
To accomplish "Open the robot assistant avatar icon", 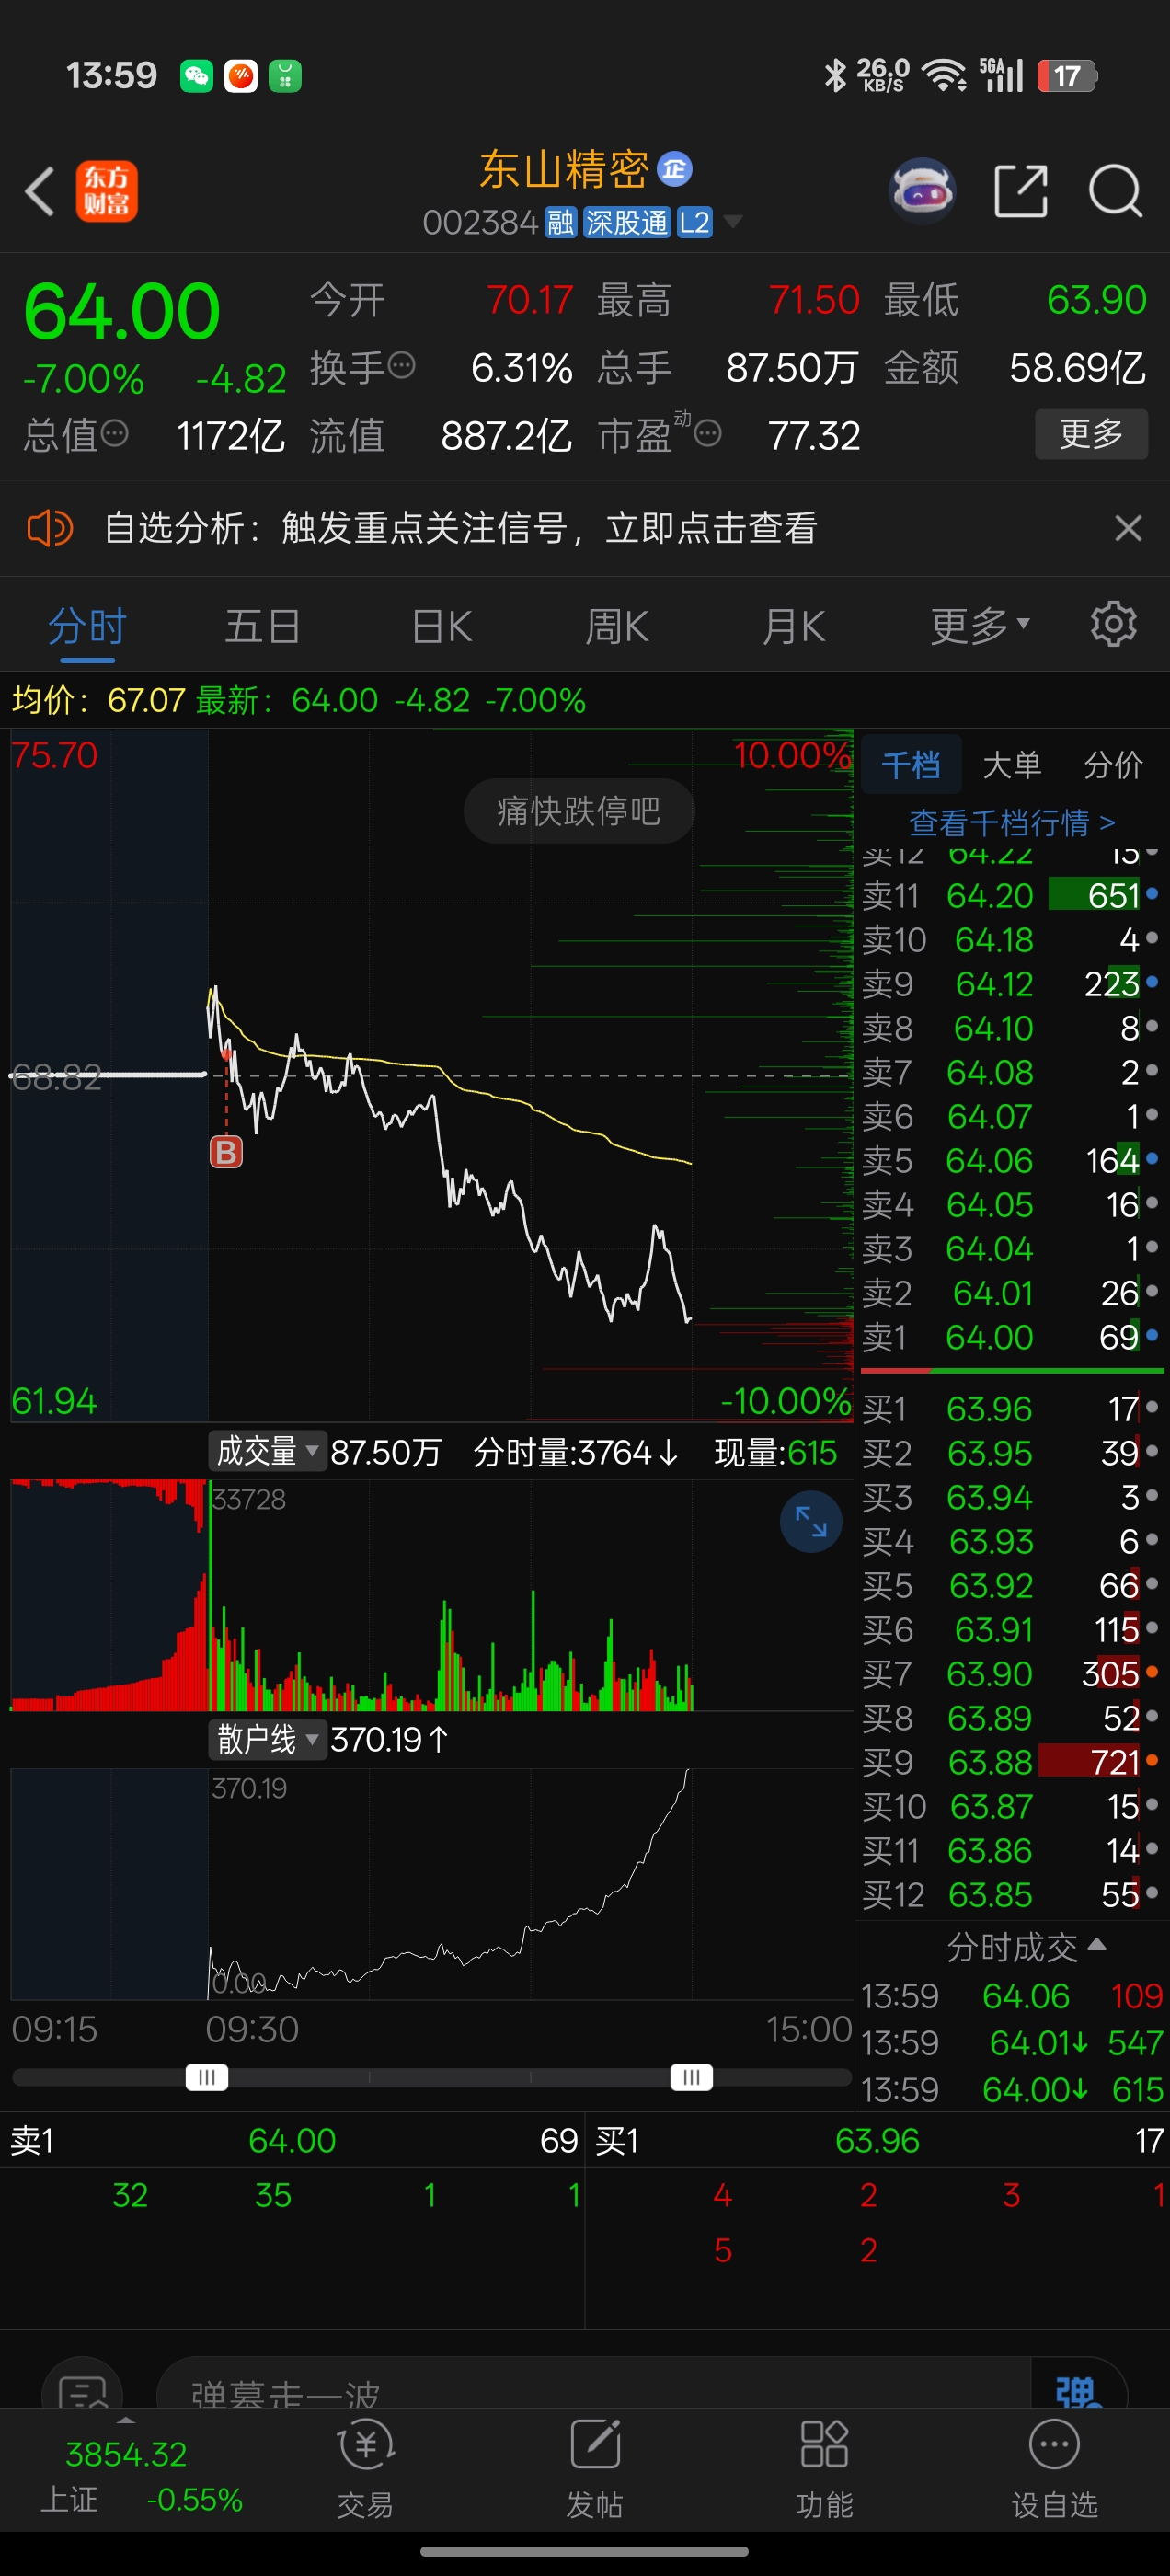I will point(922,190).
